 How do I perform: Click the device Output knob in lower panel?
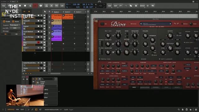[x=38, y=83]
